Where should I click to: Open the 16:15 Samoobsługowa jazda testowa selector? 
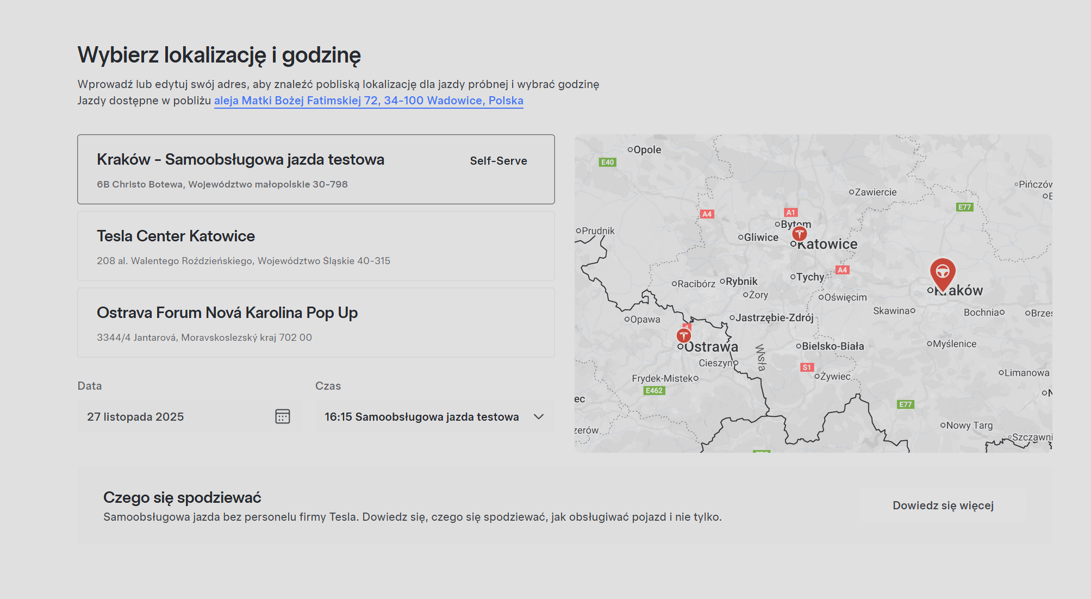[421, 416]
